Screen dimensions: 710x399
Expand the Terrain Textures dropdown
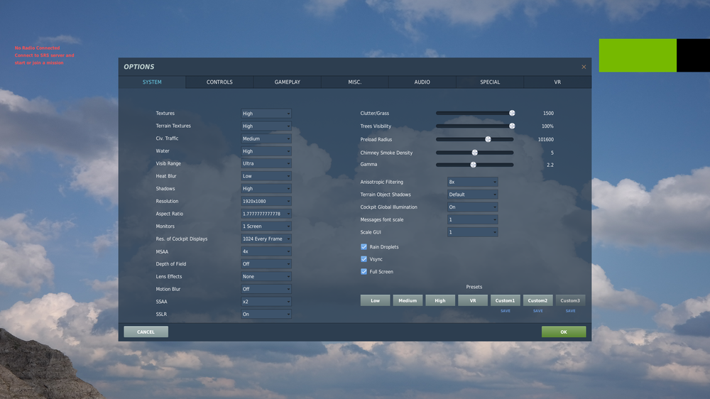(266, 126)
